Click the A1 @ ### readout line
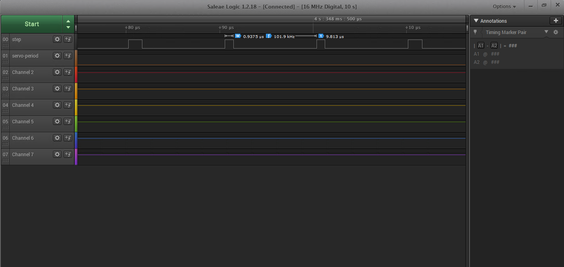Image resolution: width=564 pixels, height=267 pixels. click(486, 54)
